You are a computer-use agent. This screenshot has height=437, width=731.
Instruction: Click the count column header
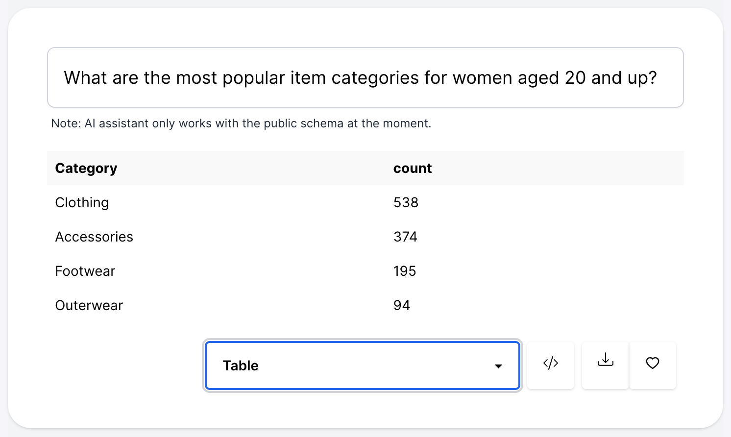pyautogui.click(x=413, y=169)
